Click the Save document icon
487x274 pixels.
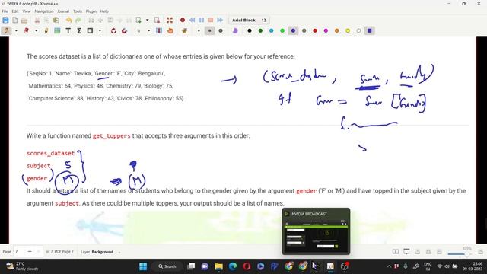[5, 21]
